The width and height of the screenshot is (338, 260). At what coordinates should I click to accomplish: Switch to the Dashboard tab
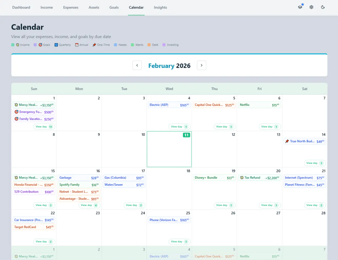point(21,8)
